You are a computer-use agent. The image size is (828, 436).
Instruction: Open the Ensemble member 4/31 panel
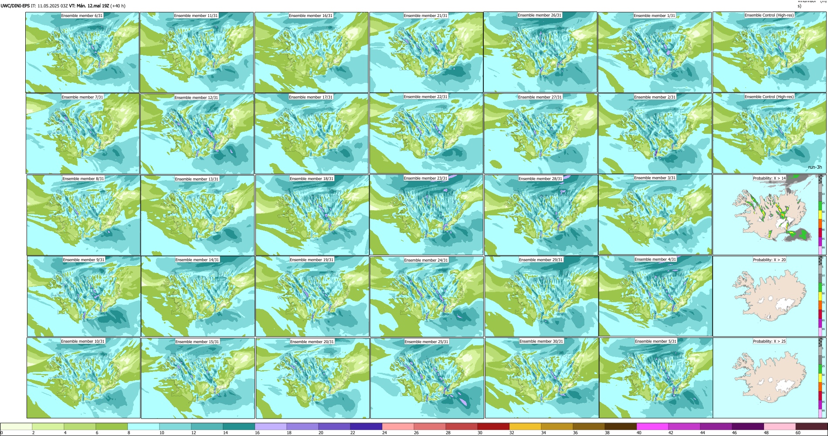656,296
